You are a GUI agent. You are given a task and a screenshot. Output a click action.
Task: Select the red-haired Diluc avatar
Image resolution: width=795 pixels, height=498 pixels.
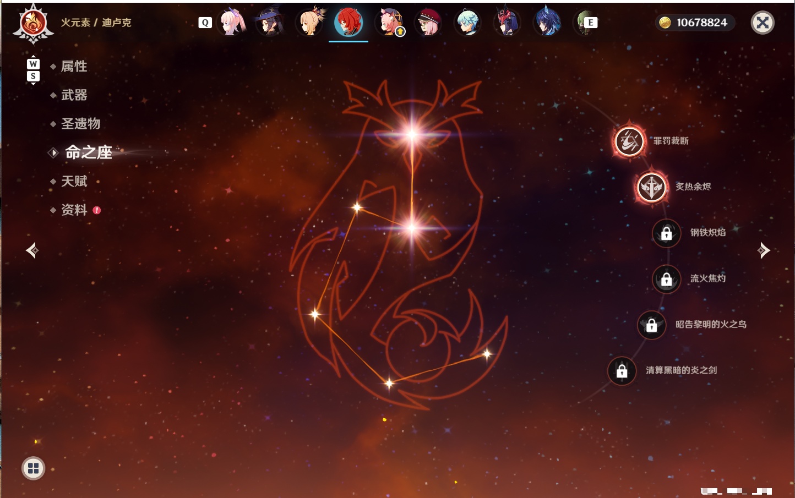(349, 23)
